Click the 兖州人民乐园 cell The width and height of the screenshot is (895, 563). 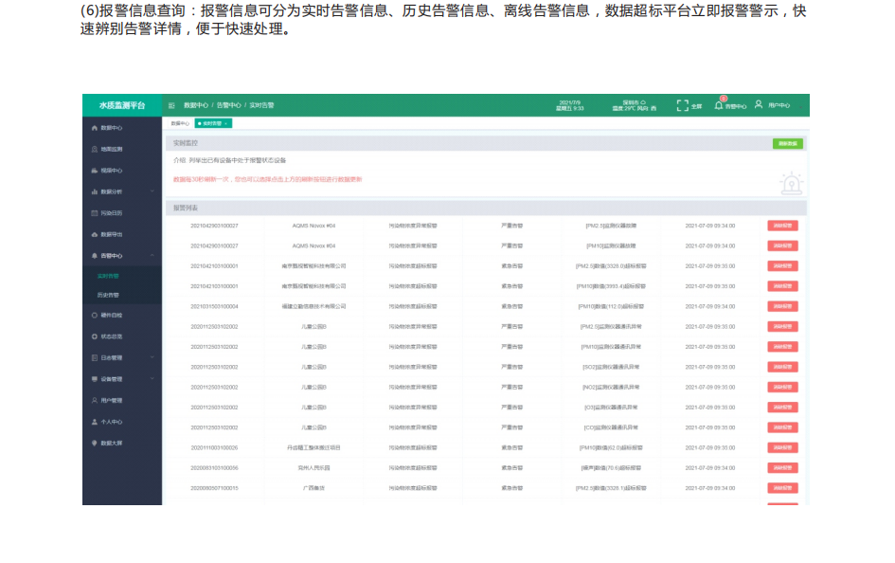click(313, 468)
